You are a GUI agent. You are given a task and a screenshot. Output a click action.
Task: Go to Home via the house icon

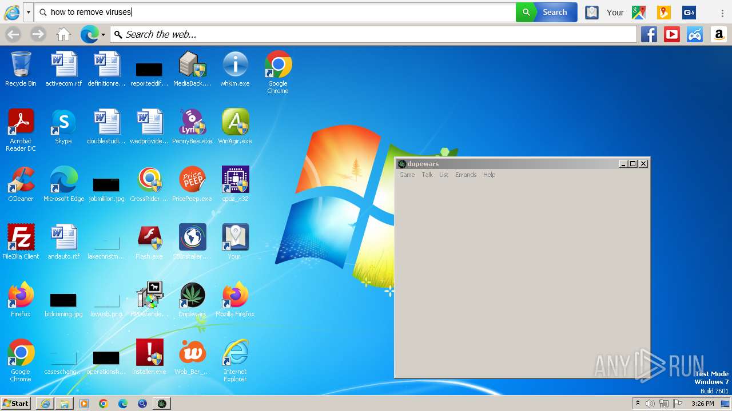(63, 35)
